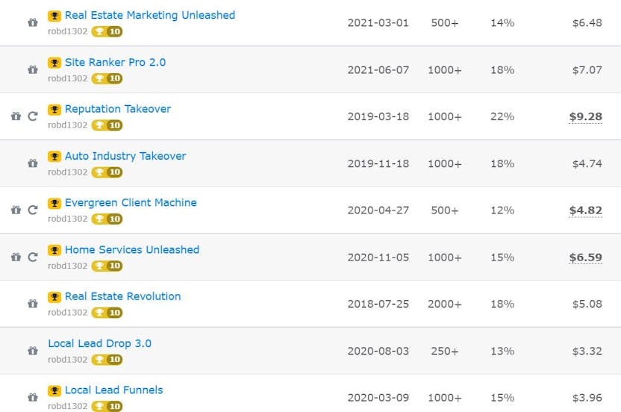This screenshot has height=412, width=621.
Task: Click trophy icon before Site Ranker Pro 2.0
Action: coord(54,63)
